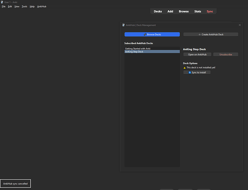Viewport: 248px width, 190px height.
Task: Click the yellow warning icon
Action: point(184,68)
